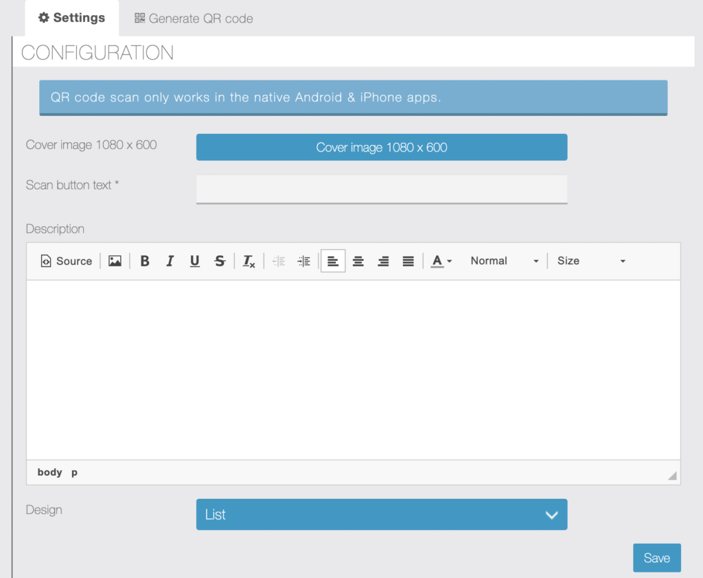Center align the description text
Screen dimensions: 703x578
click(x=358, y=261)
